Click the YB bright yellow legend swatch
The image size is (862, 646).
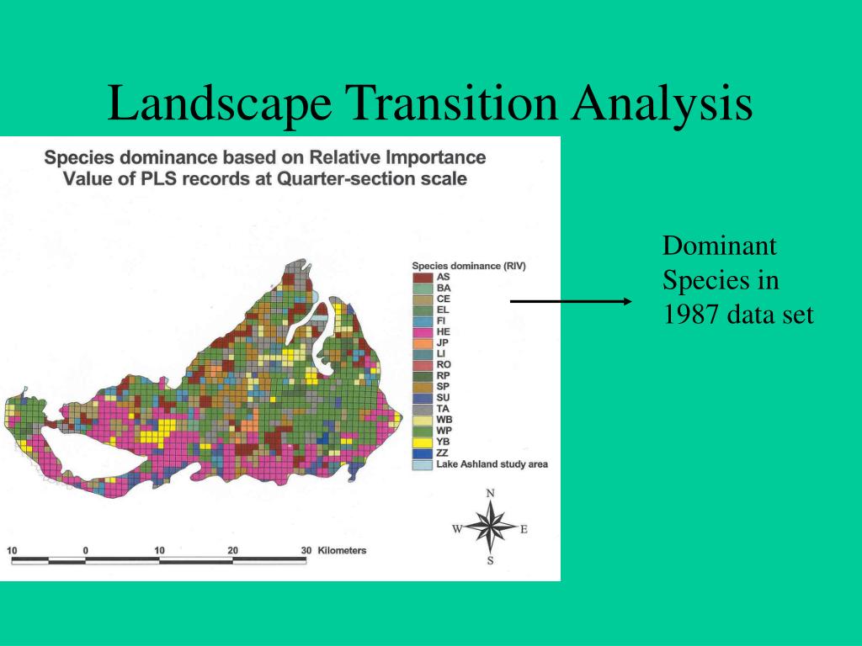point(423,442)
